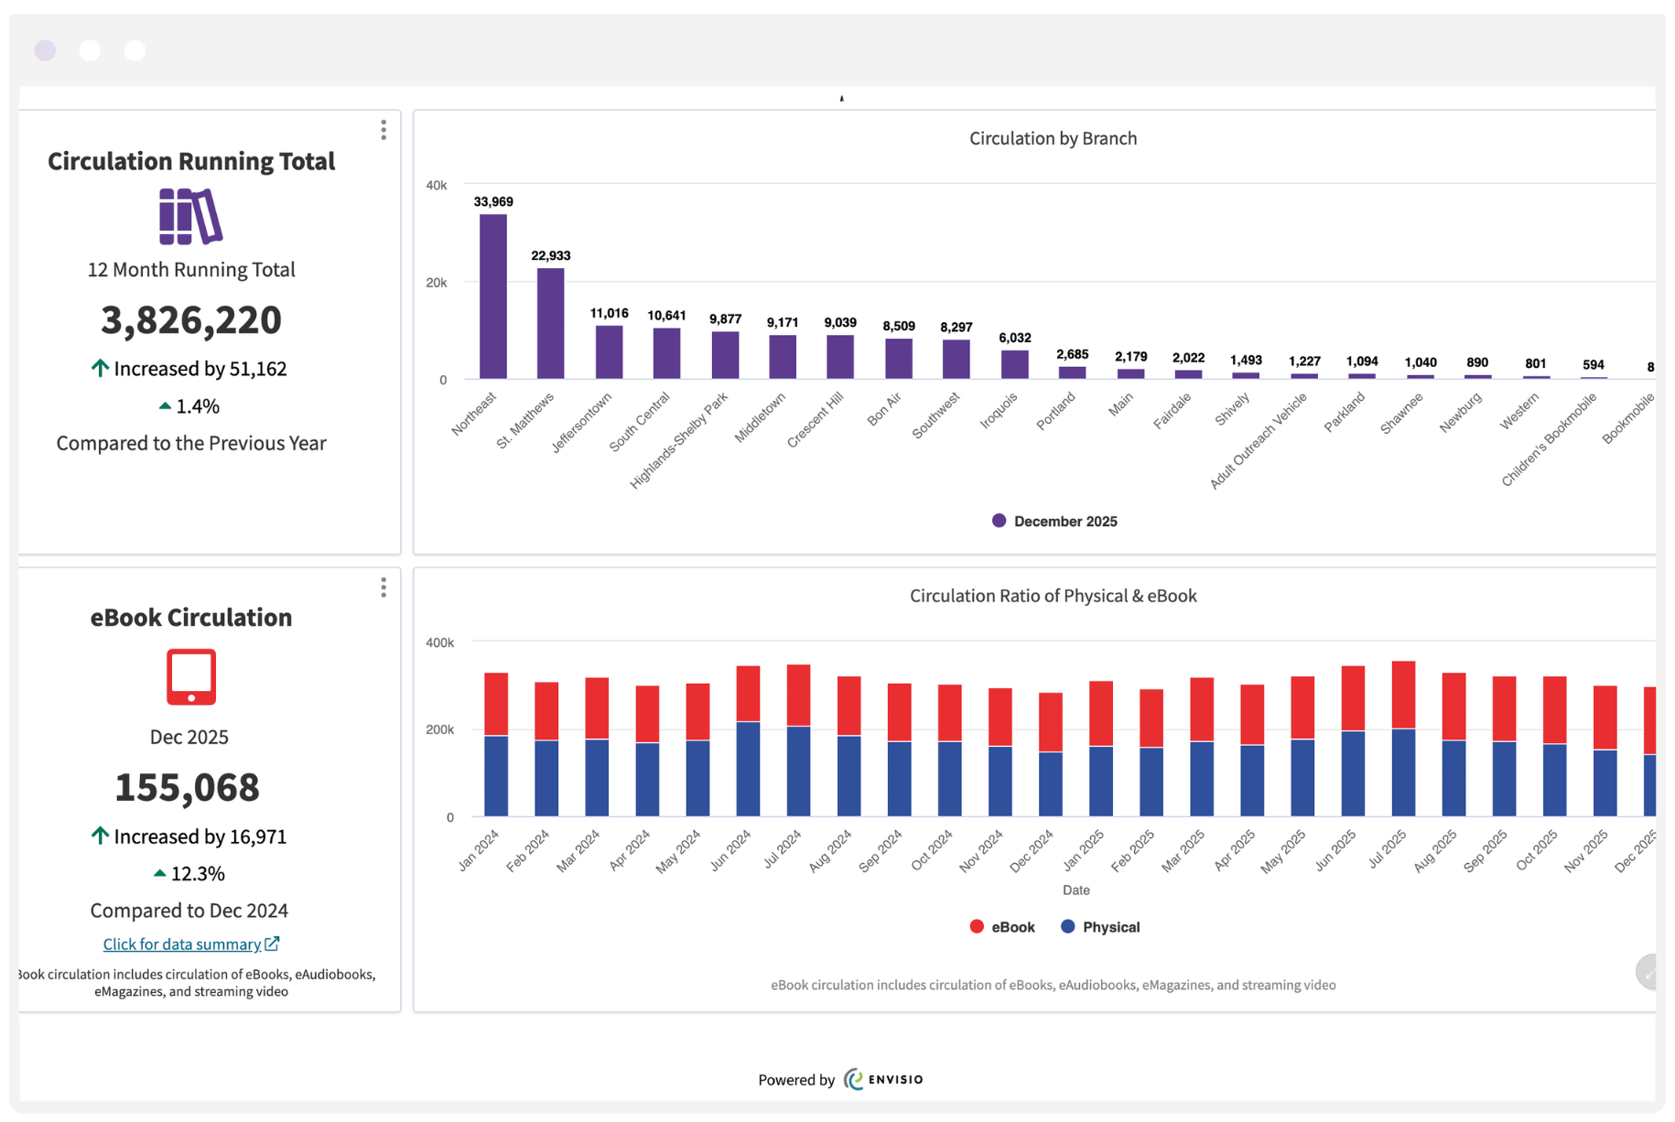Click the green triangle beside 1.4%
Viewport: 1675px width, 1122px height.
pyautogui.click(x=165, y=405)
